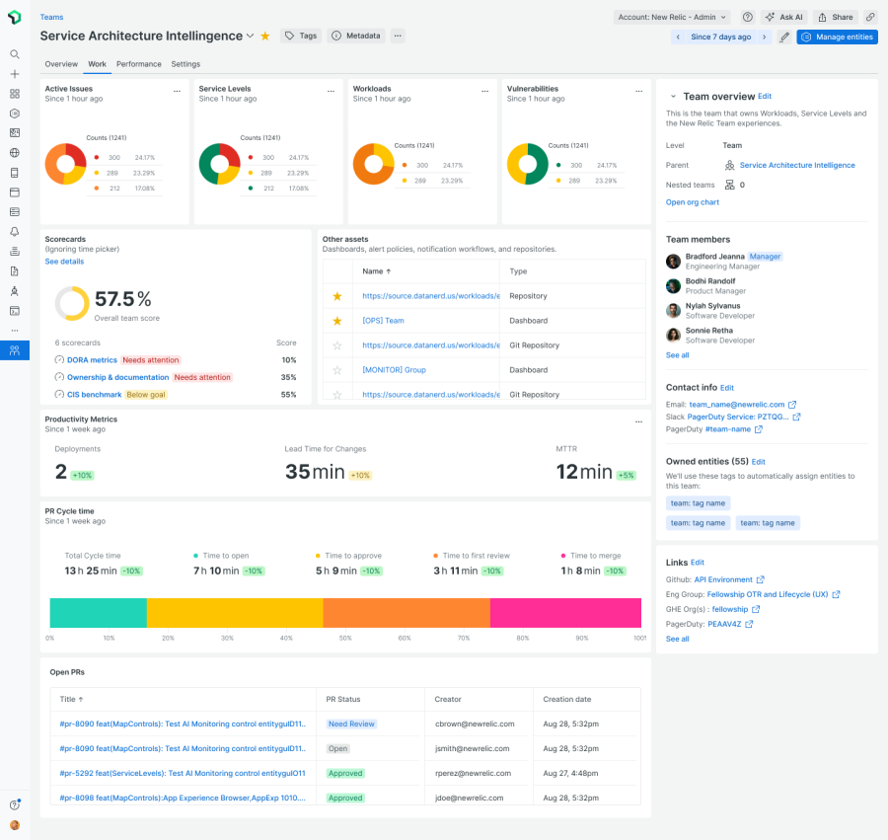The image size is (888, 840).
Task: Unstar the first repository row in Other assets
Action: click(x=337, y=296)
